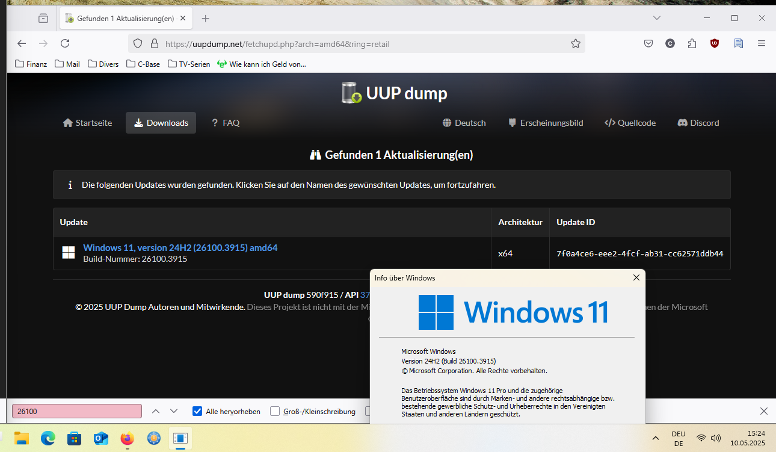Screen dimensions: 776x452
Task: Go back to the previous page
Action: click(22, 43)
